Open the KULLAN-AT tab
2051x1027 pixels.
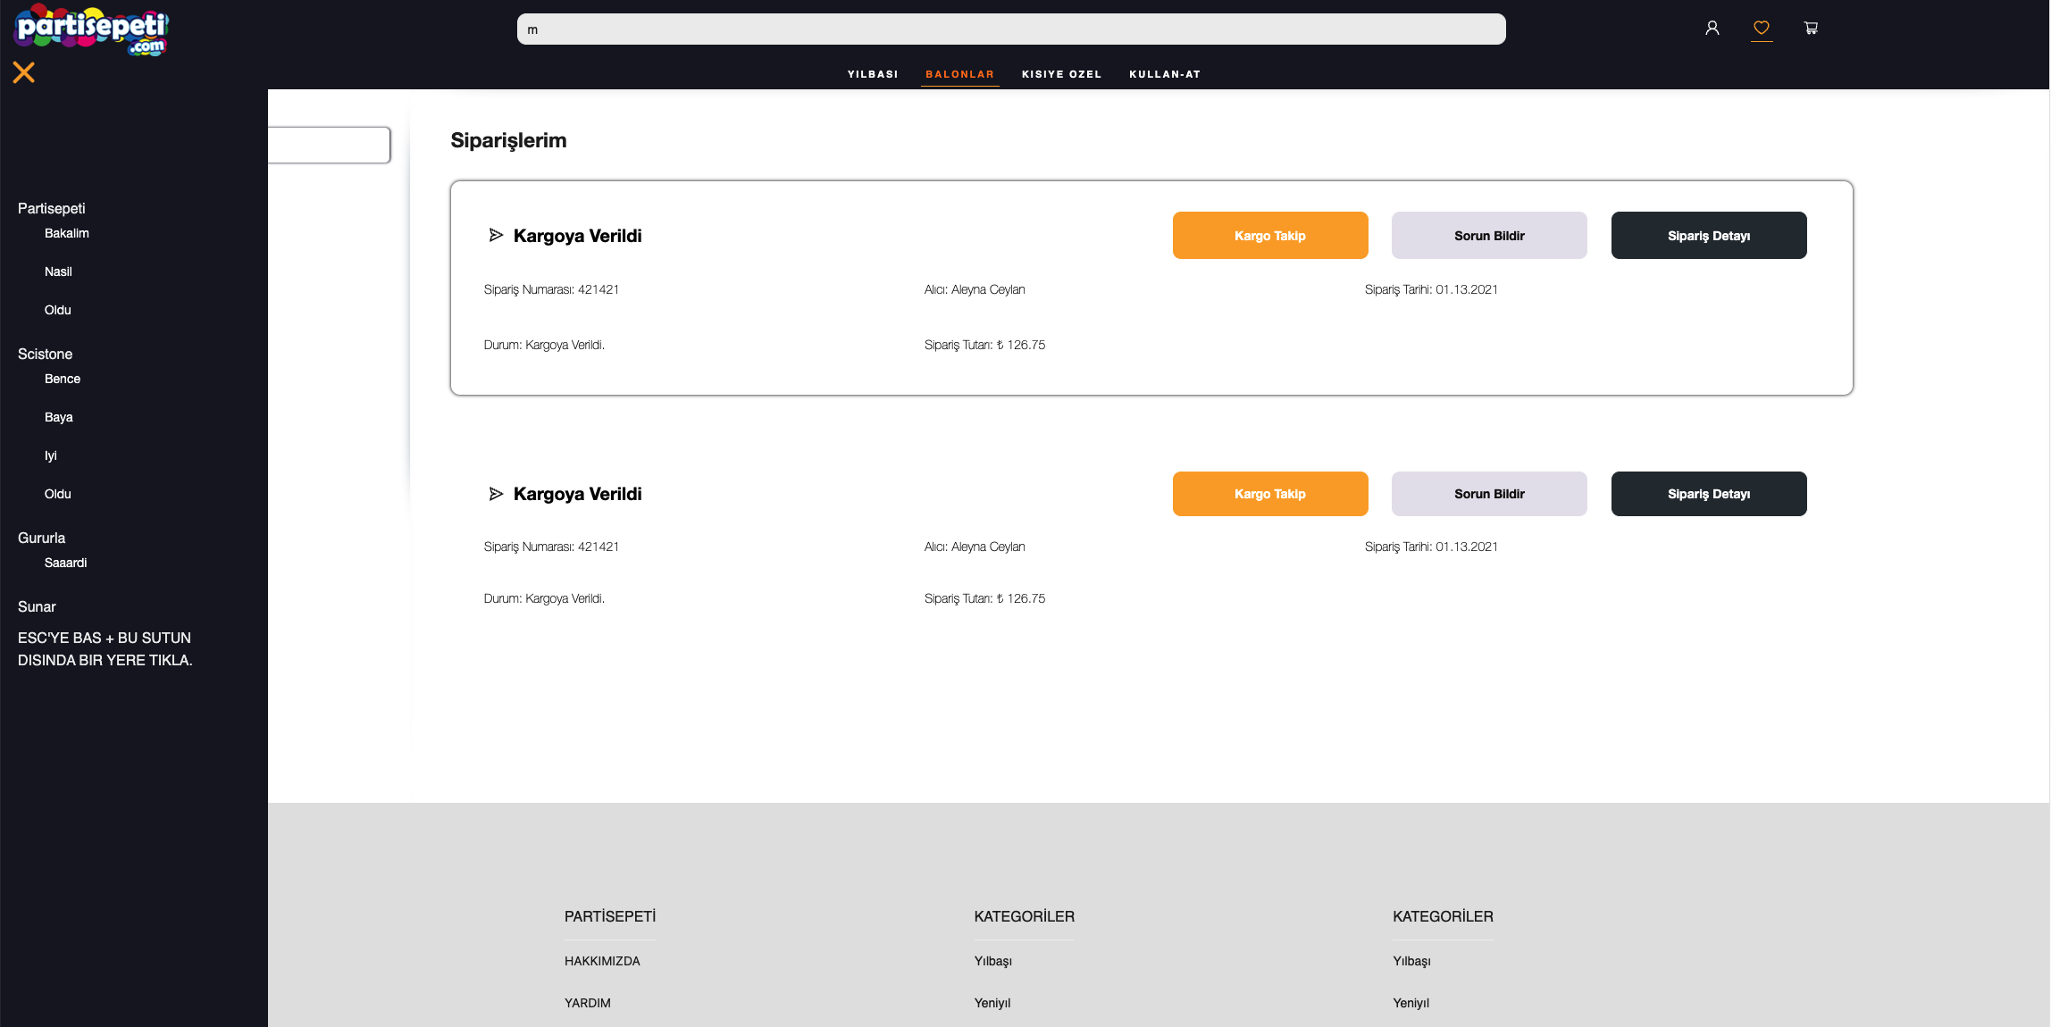point(1164,74)
